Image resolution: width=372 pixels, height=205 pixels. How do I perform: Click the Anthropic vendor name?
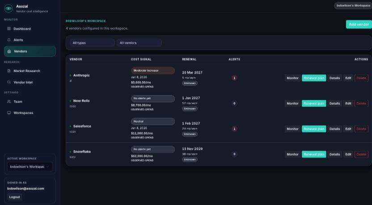(81, 75)
